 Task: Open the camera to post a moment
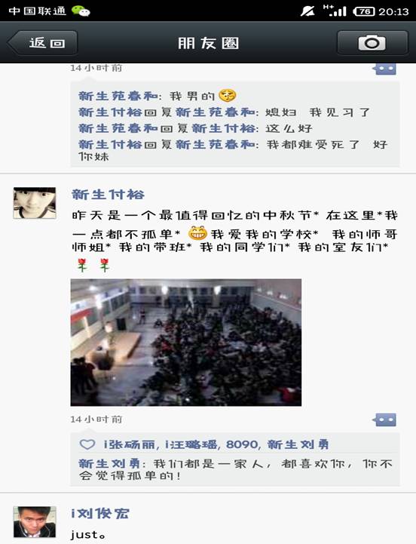pos(372,43)
